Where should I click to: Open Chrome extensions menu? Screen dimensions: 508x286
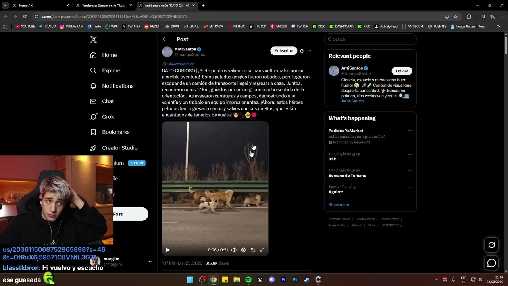[x=469, y=17]
